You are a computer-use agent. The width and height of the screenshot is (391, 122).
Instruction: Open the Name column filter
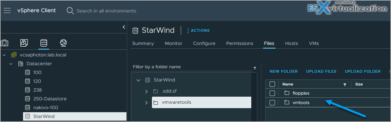[x=345, y=85]
